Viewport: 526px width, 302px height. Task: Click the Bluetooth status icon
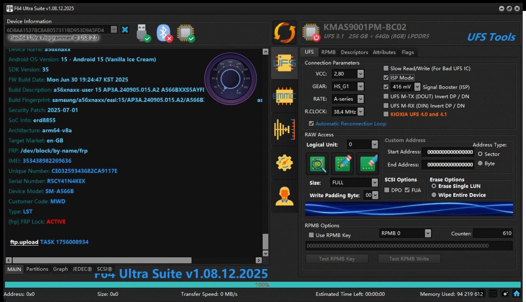(x=164, y=33)
